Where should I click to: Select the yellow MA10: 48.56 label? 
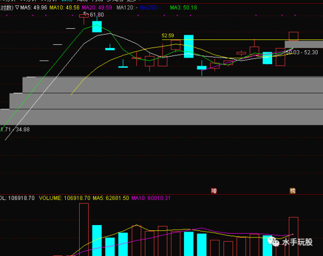(x=64, y=8)
